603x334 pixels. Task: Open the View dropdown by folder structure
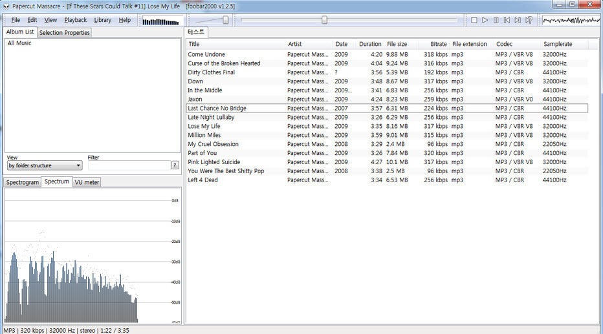[x=44, y=165]
